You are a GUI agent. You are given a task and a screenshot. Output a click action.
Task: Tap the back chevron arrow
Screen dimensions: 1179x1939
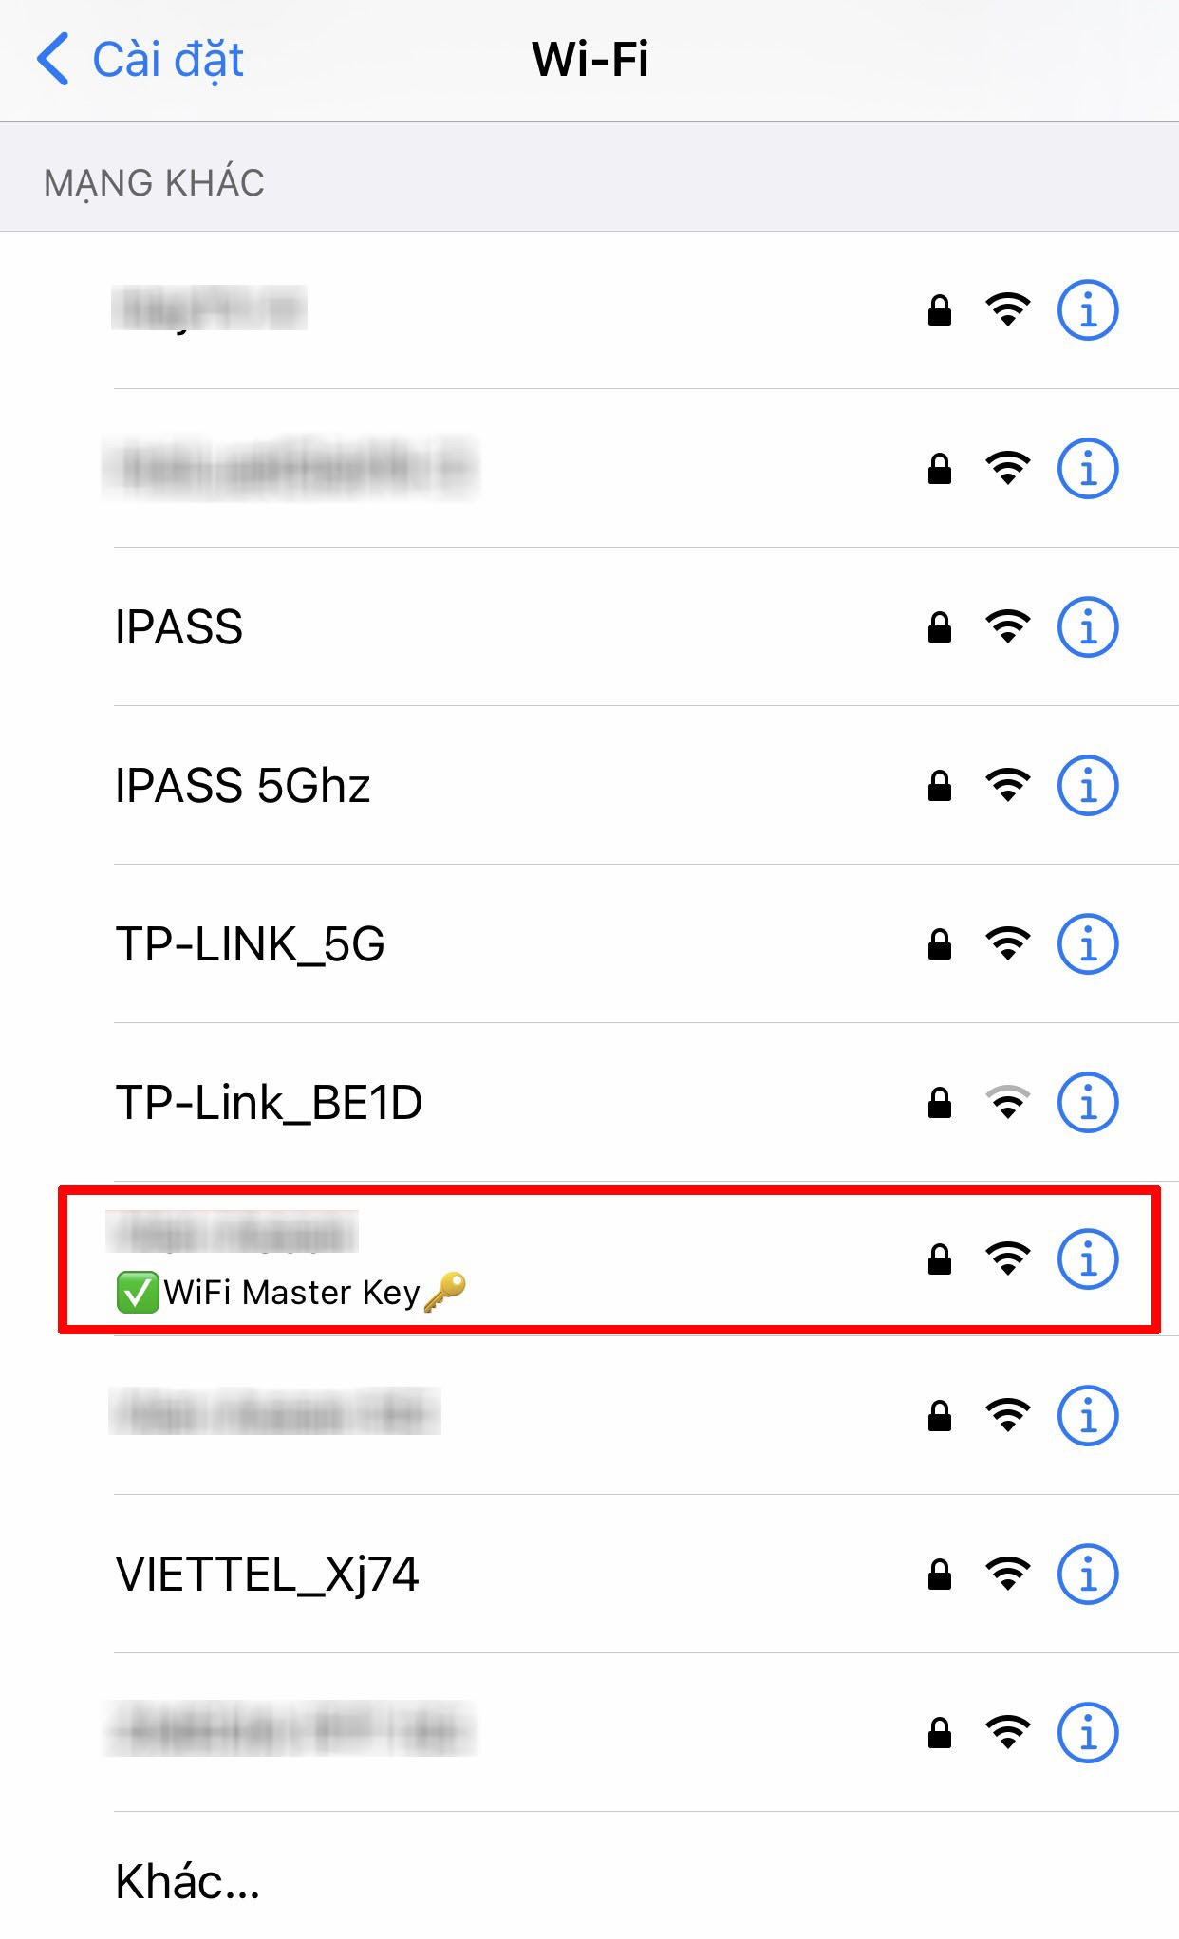53,59
